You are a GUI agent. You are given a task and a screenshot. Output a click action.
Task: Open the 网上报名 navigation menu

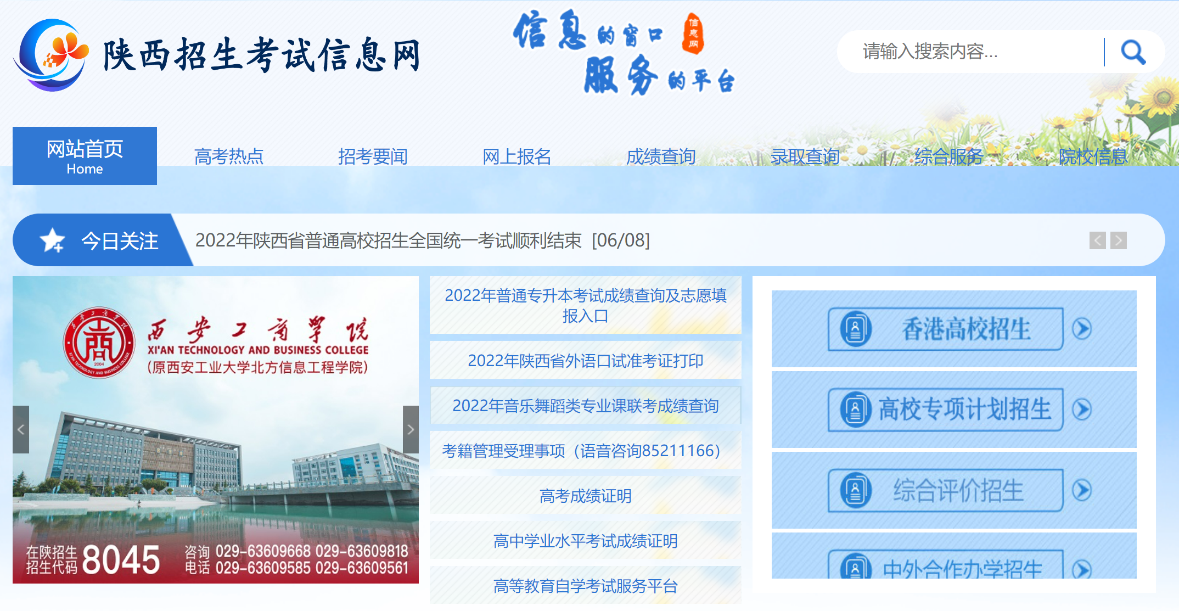pos(516,157)
